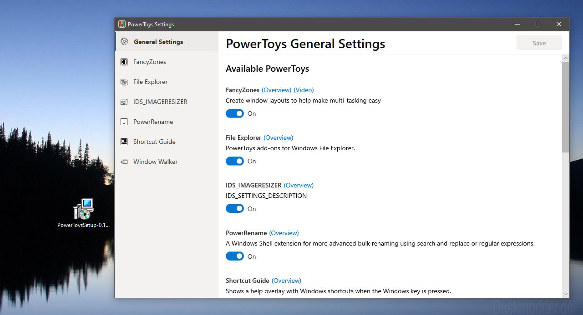
Task: Click the FancyZones sidebar icon
Action: pyautogui.click(x=124, y=62)
